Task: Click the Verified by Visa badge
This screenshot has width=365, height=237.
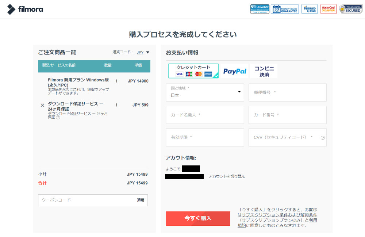Action: (310, 9)
